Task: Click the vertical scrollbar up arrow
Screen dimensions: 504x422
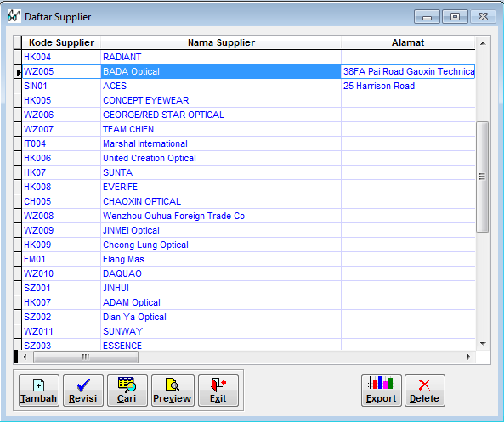Action: [x=483, y=43]
